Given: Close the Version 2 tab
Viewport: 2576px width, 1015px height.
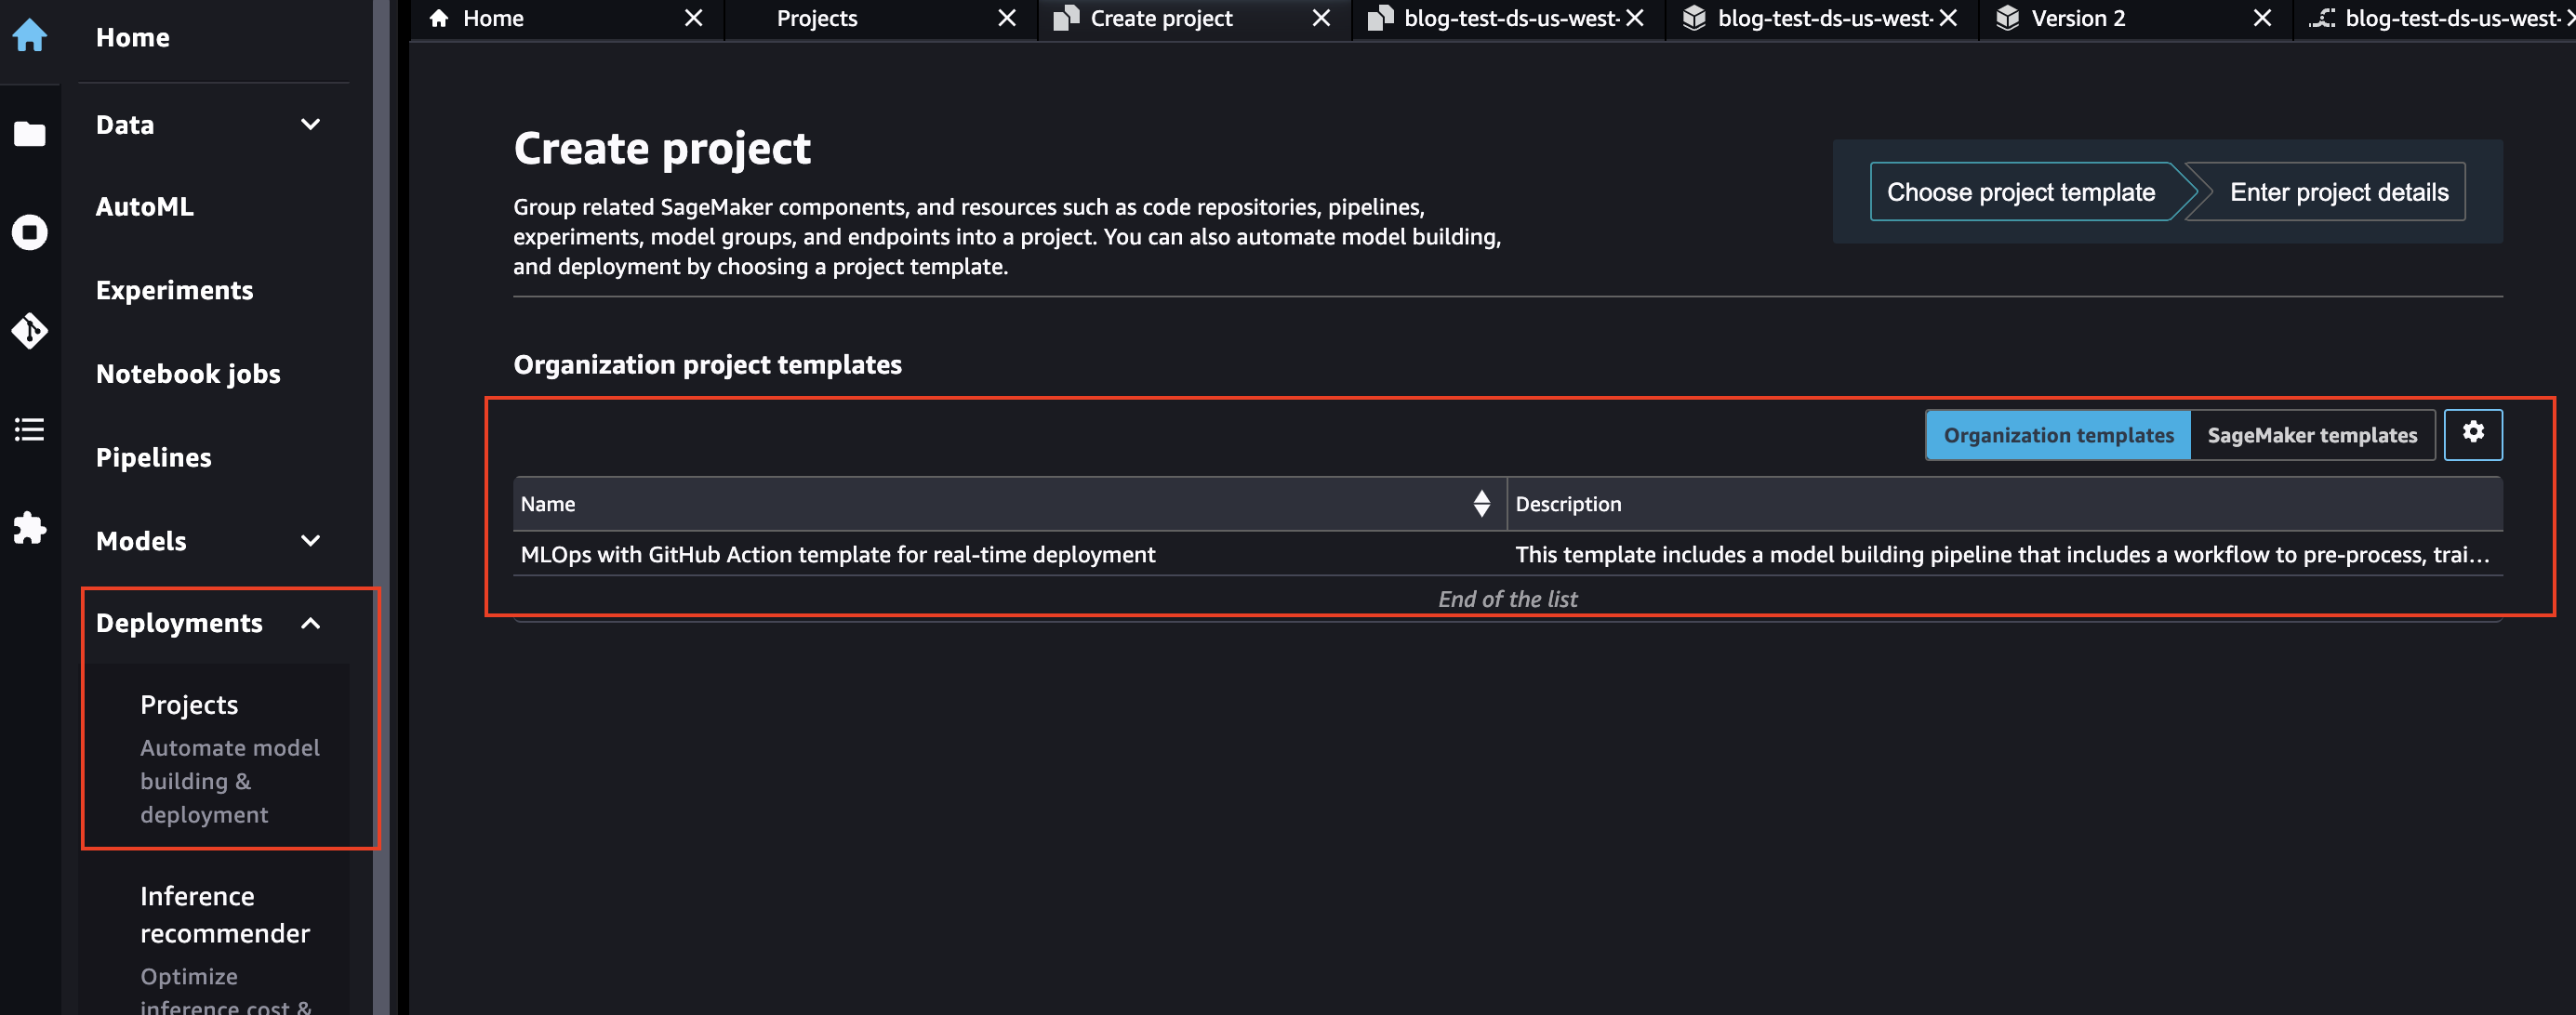Looking at the screenshot, I should [x=2262, y=18].
